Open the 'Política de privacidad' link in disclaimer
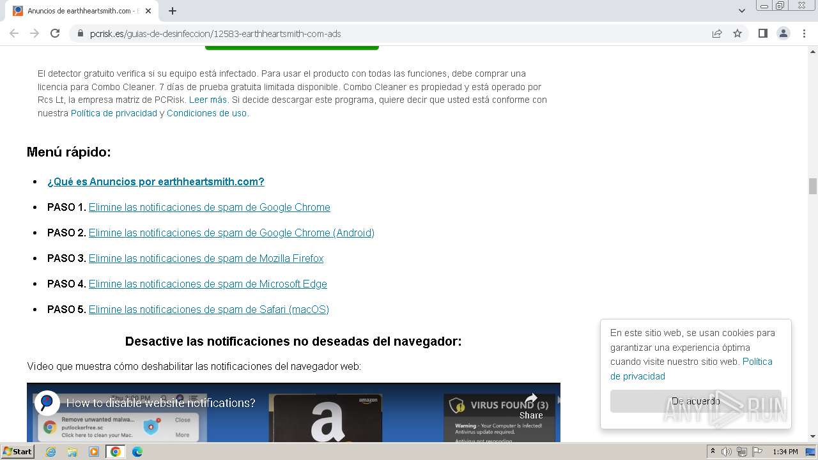The width and height of the screenshot is (818, 460). tap(114, 113)
